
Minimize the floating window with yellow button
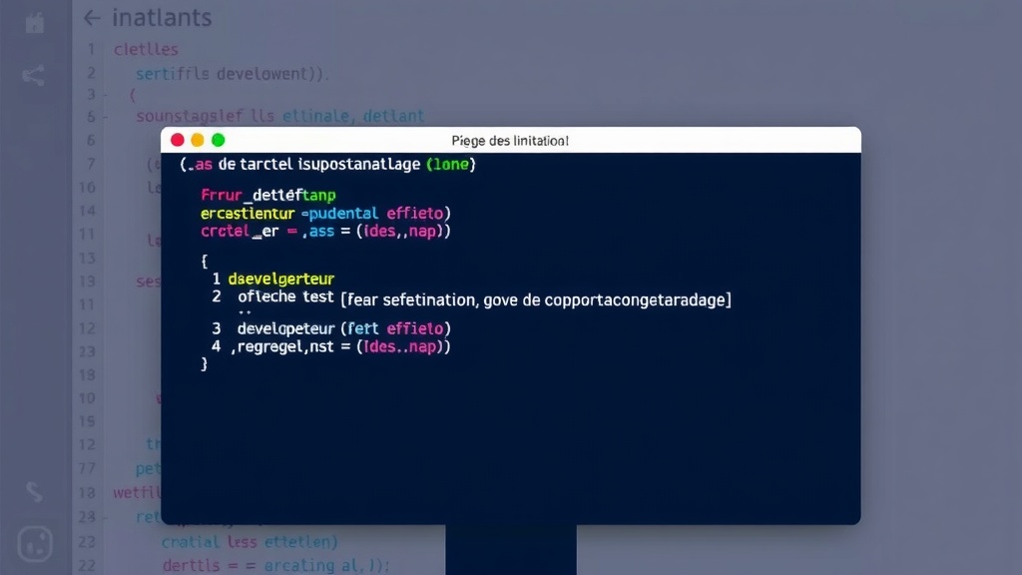coord(198,141)
